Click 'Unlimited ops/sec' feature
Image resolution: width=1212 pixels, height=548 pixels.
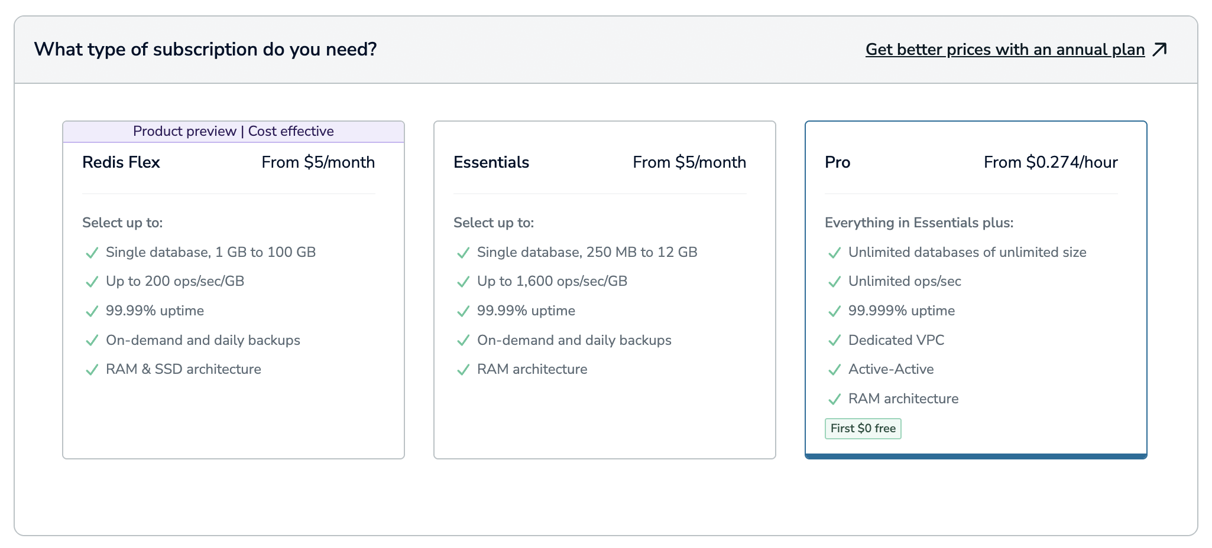pos(905,281)
